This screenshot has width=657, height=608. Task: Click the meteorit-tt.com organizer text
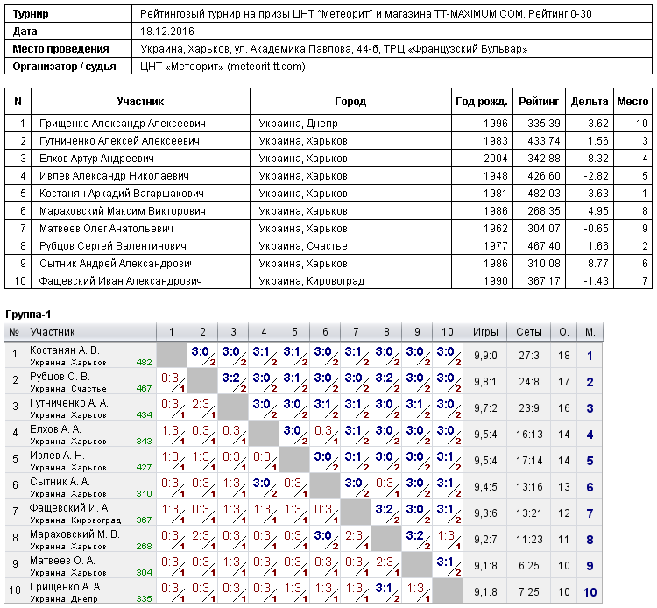coord(266,67)
